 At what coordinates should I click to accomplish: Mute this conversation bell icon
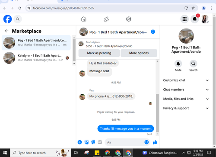178,64
